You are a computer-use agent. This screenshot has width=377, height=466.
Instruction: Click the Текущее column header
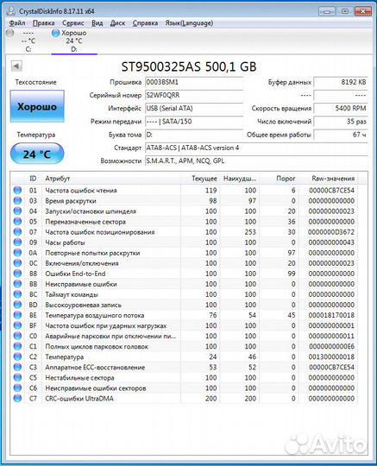200,179
